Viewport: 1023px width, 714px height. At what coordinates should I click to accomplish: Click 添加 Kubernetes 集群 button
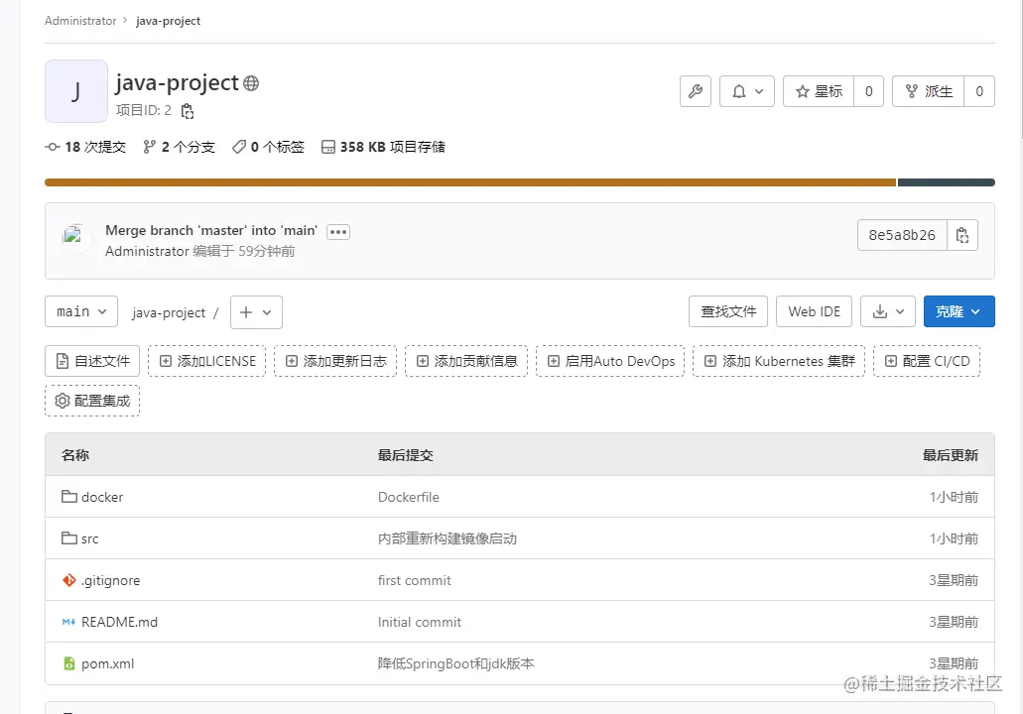pos(779,361)
